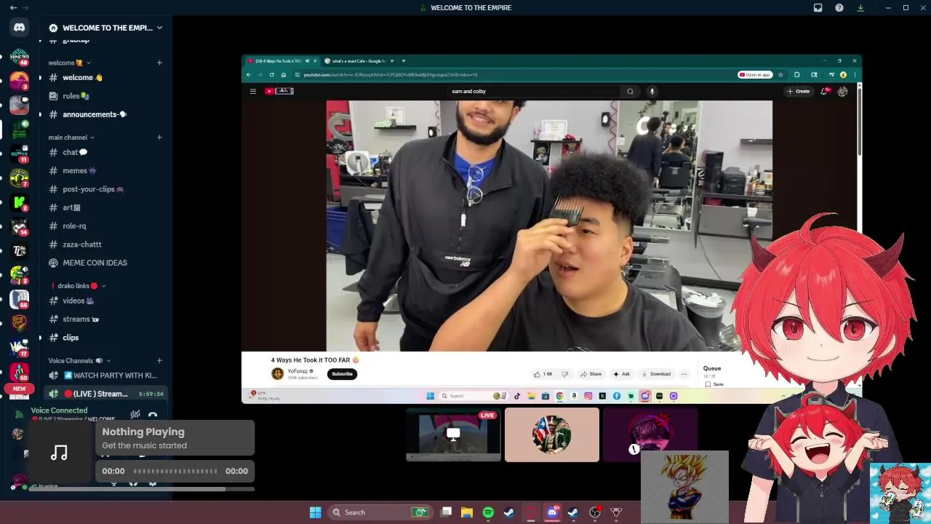931x524 pixels.
Task: Click YouTube hamburger menu in shared stream
Action: 252,91
